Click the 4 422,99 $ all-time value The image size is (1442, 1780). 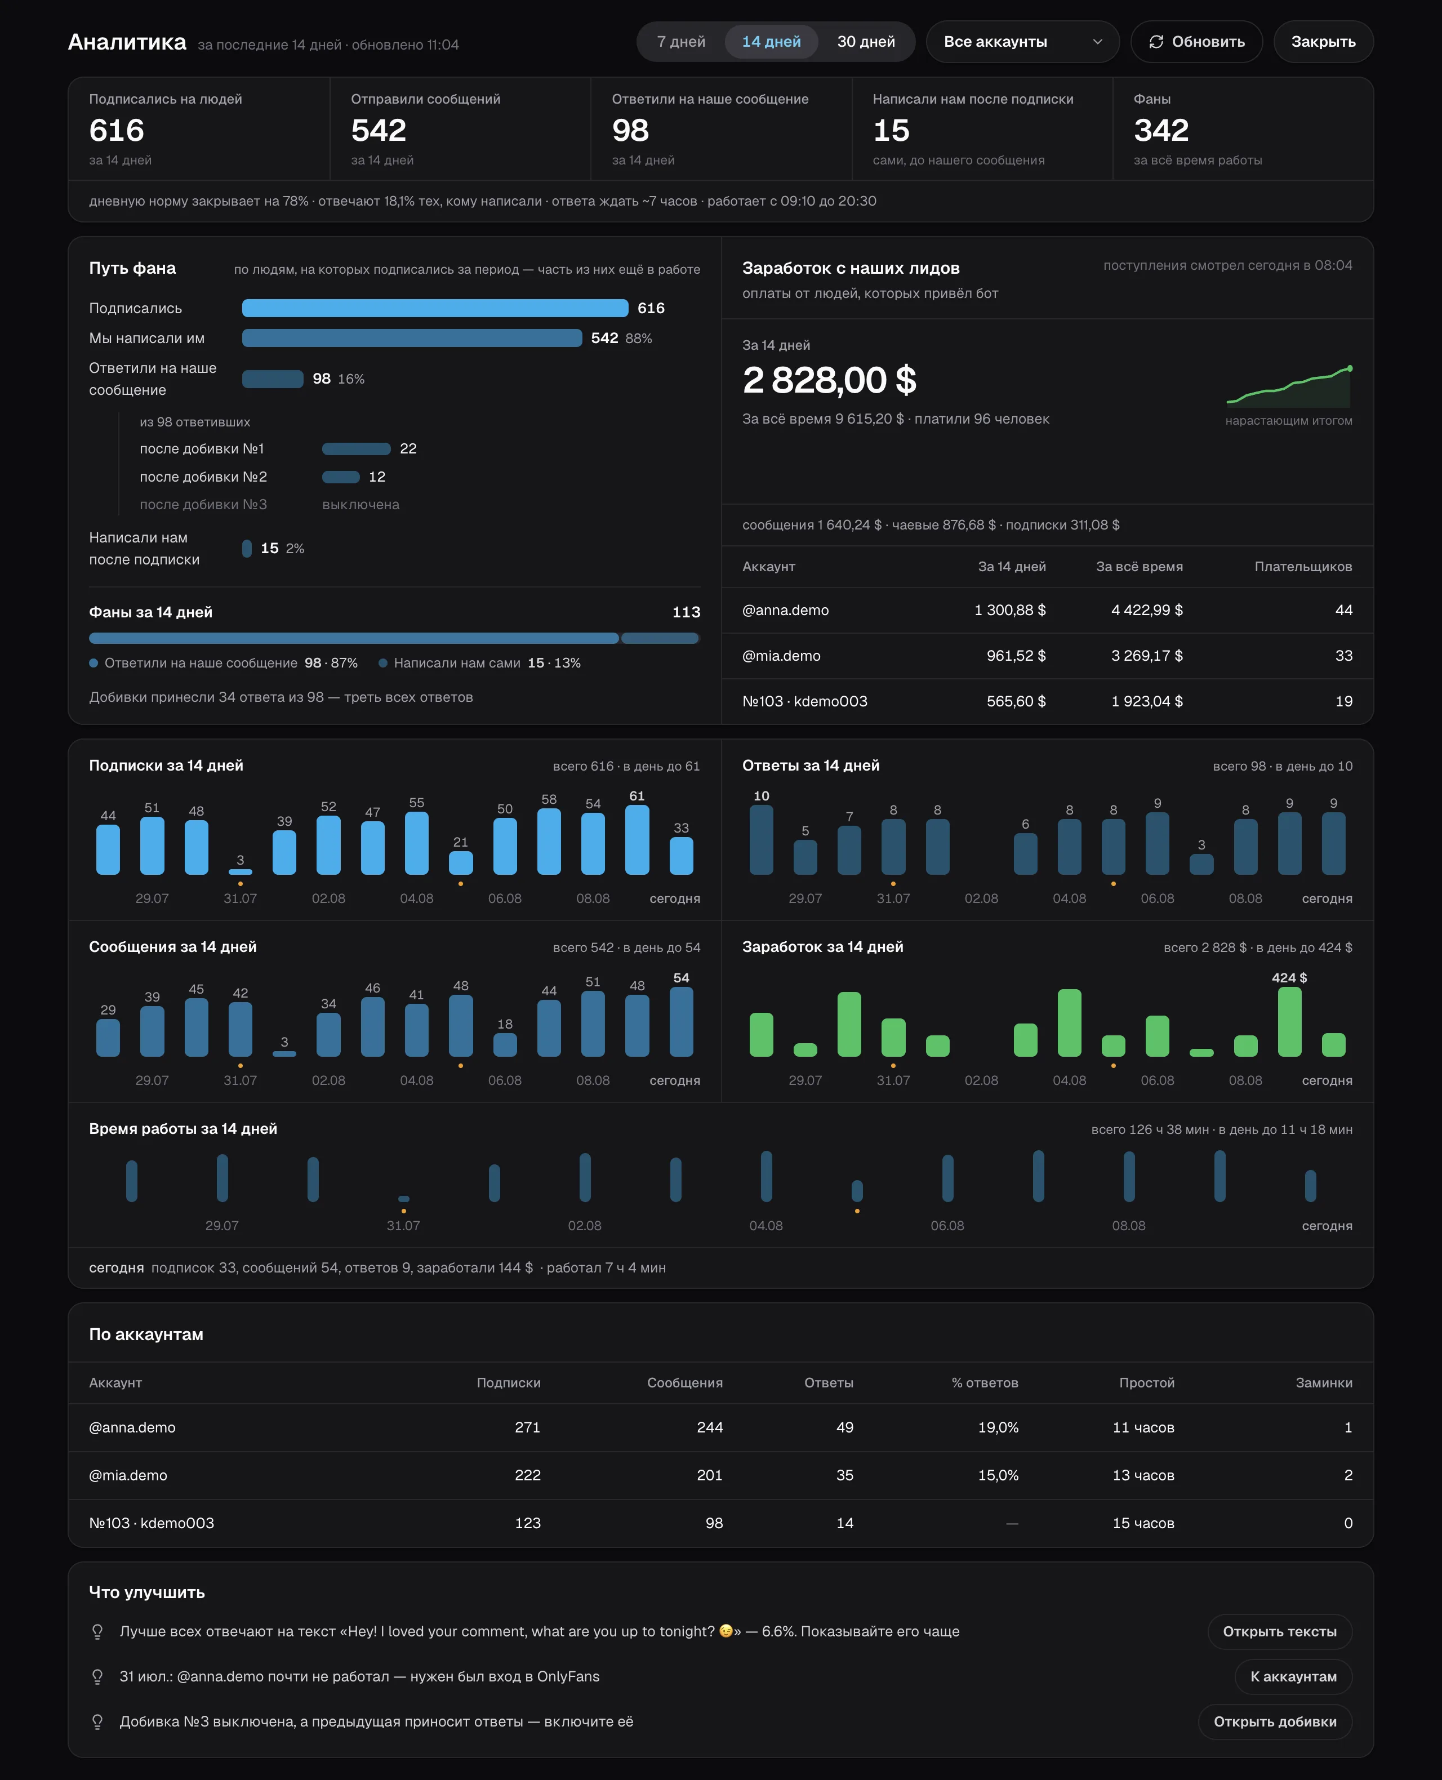point(1146,609)
